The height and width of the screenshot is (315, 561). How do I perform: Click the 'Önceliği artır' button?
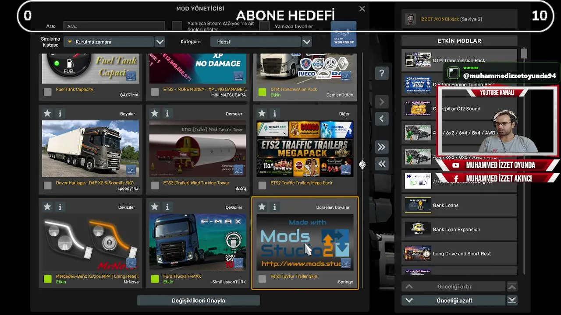(454, 287)
